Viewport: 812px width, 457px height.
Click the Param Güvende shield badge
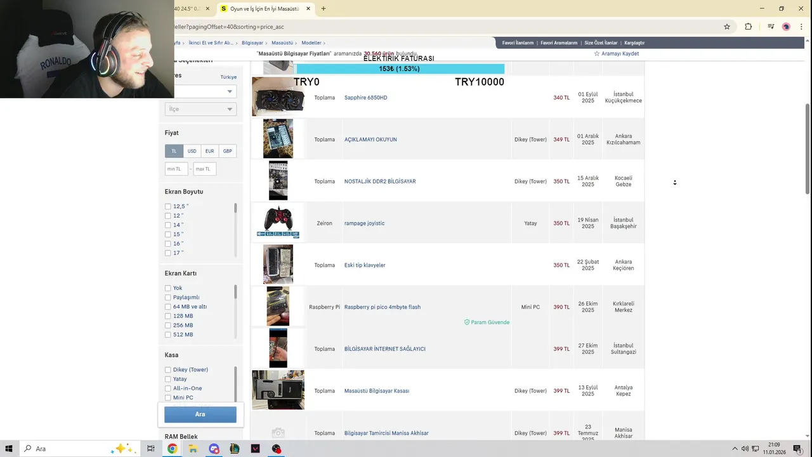tap(487, 322)
